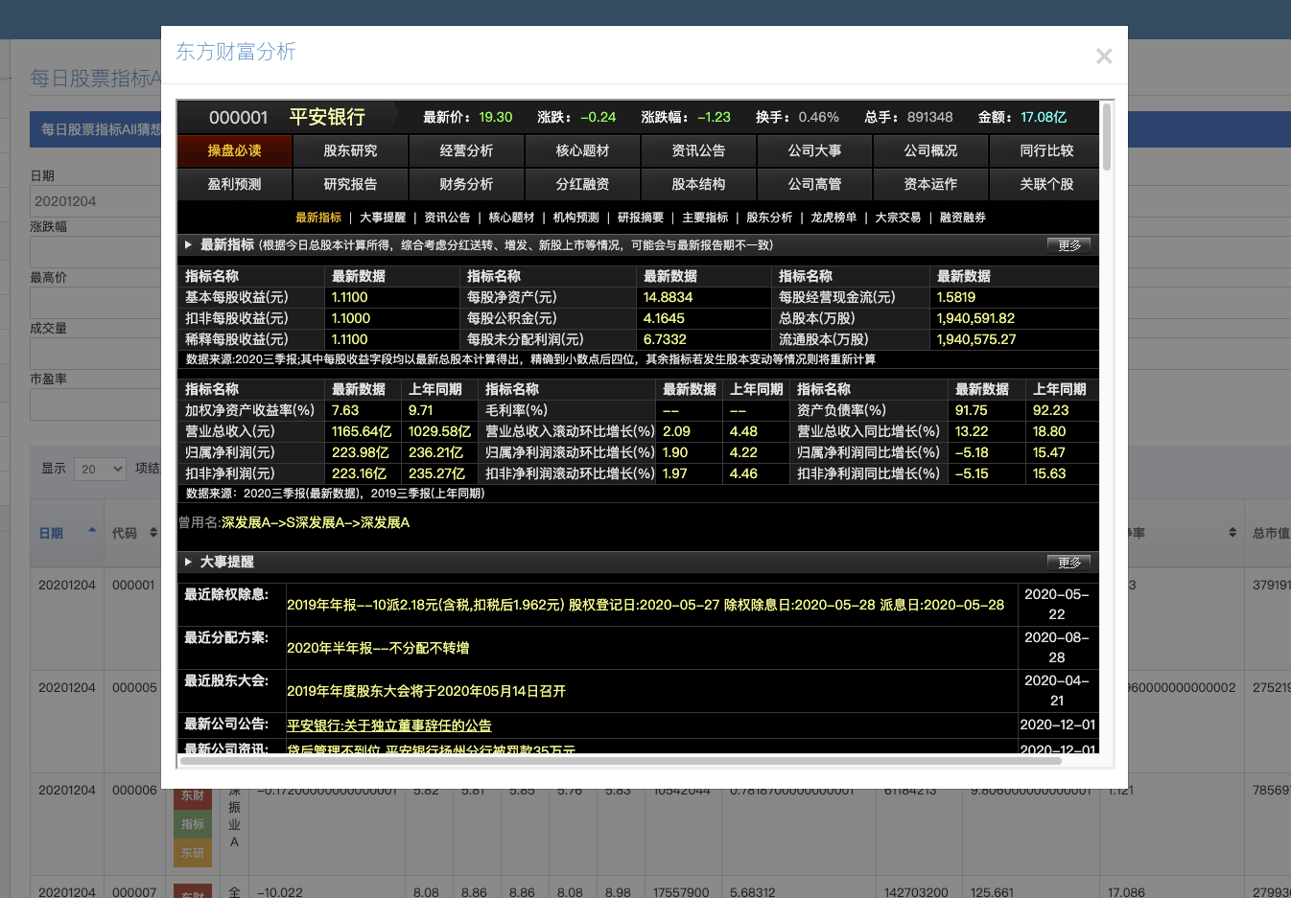The width and height of the screenshot is (1291, 898).
Task: Open the 股本结构 tab
Action: (x=698, y=184)
